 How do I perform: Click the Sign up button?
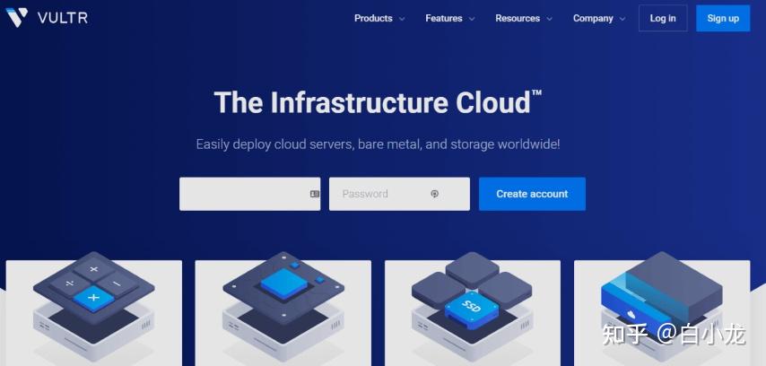(723, 18)
